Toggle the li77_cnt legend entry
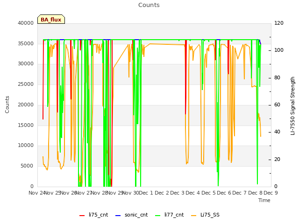The image size is (299, 224). pos(169,215)
